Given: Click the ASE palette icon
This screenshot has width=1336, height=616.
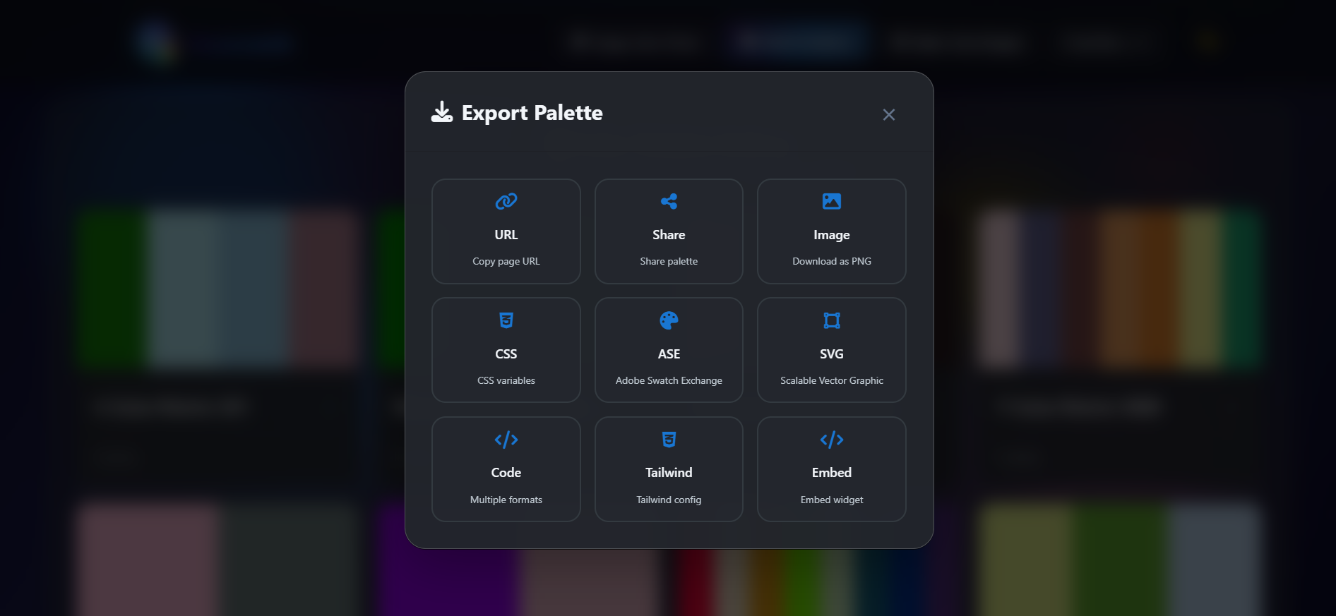Looking at the screenshot, I should pyautogui.click(x=669, y=320).
